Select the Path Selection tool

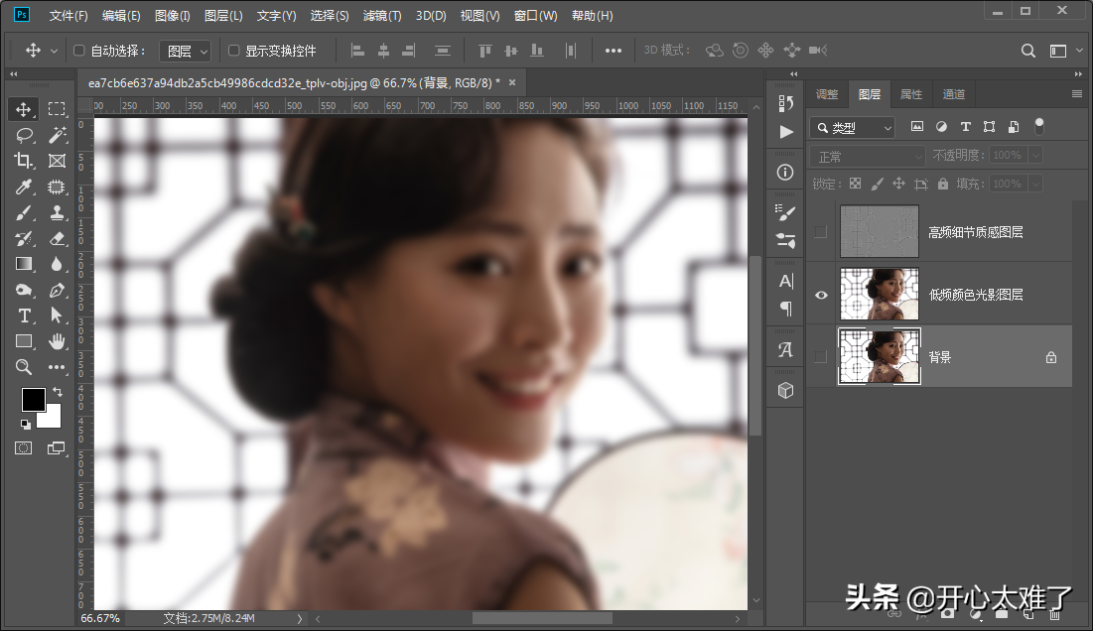click(x=57, y=315)
